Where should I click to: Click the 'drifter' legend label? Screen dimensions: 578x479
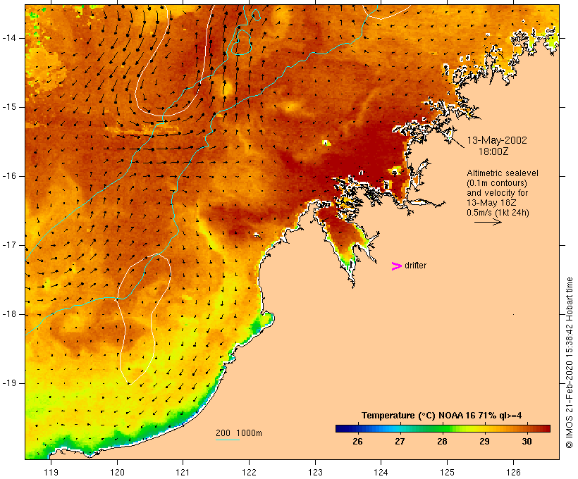click(x=415, y=266)
